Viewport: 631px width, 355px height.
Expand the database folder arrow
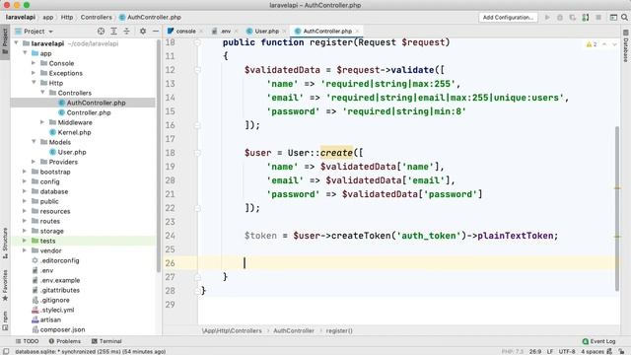[25, 191]
